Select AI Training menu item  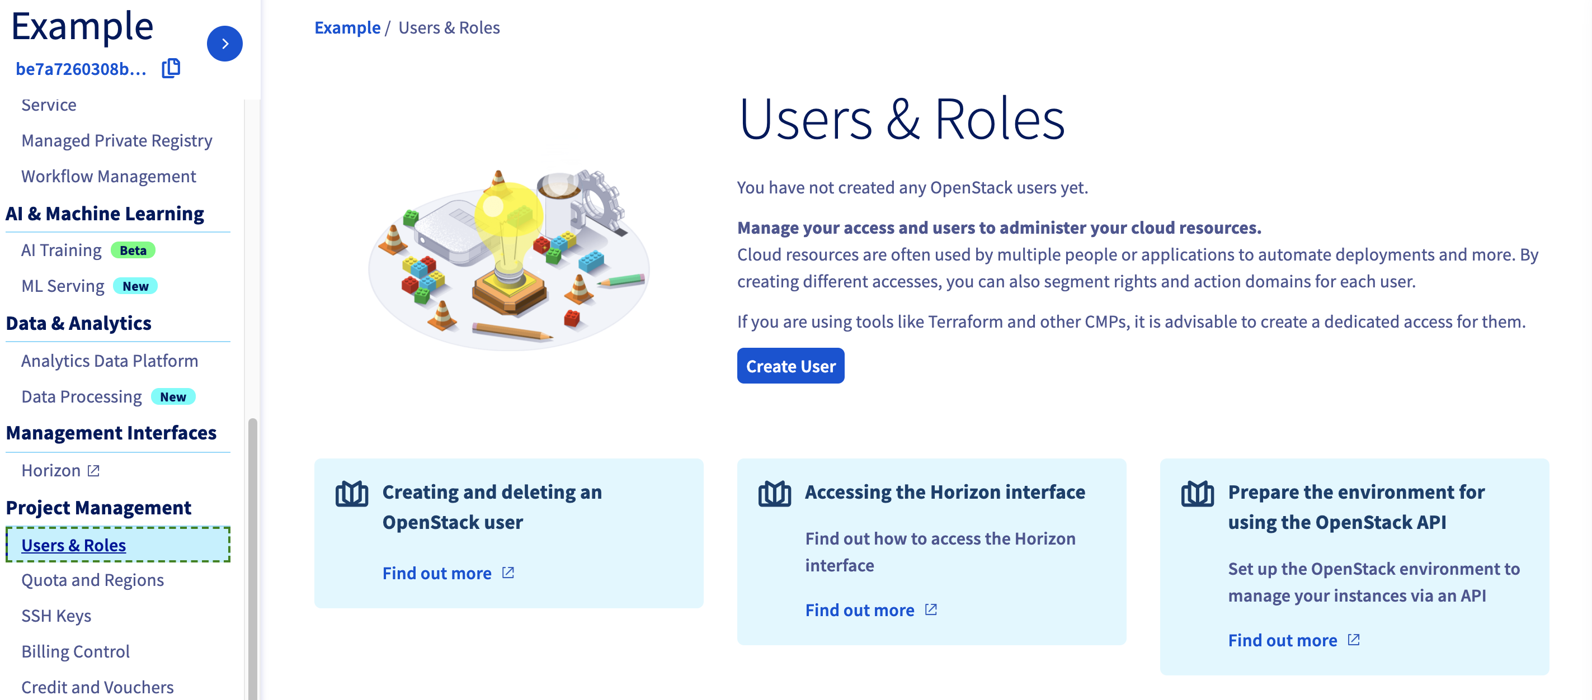point(61,250)
